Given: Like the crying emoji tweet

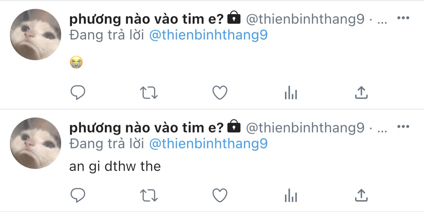Looking at the screenshot, I should [x=220, y=93].
